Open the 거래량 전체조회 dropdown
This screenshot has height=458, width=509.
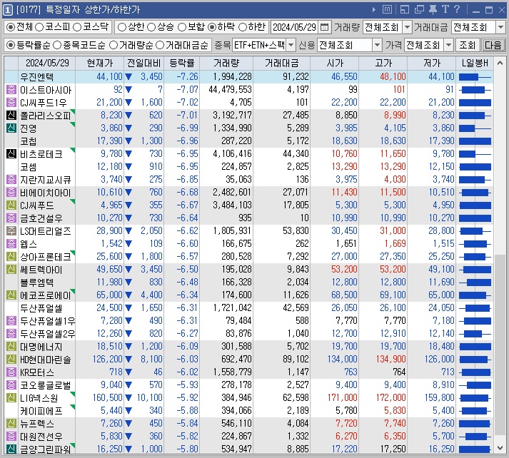(407, 27)
